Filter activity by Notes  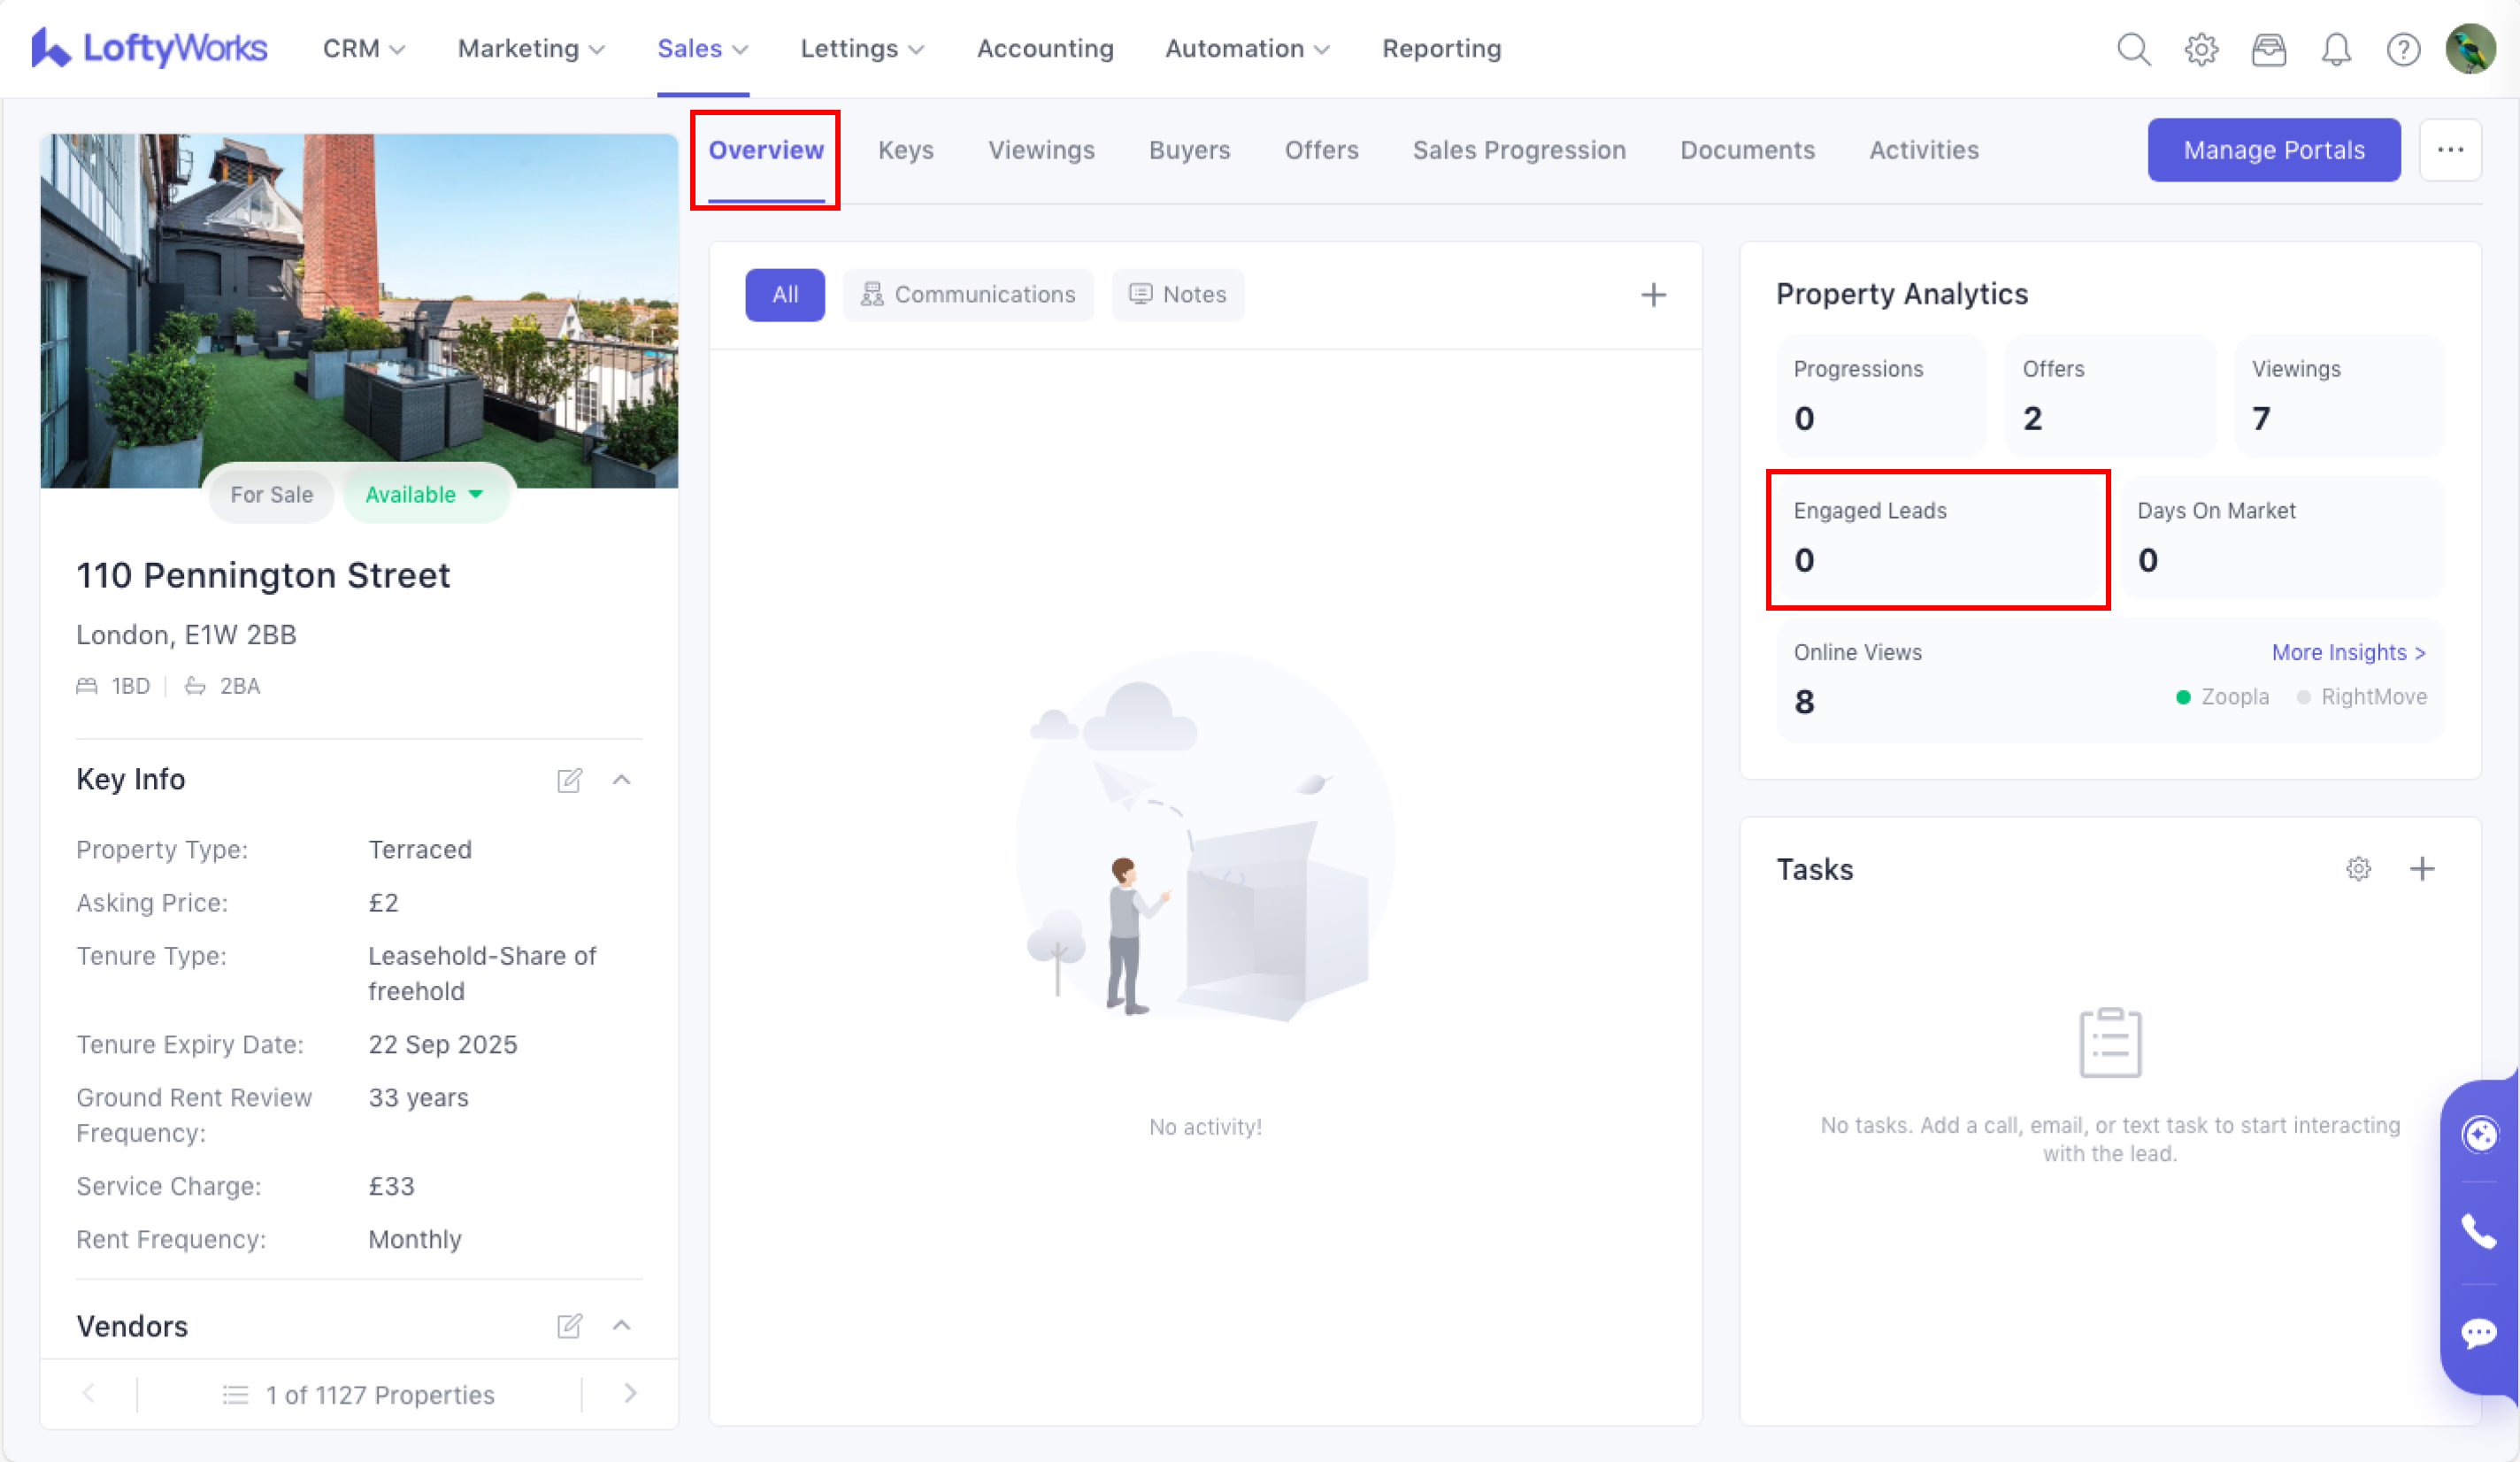pos(1178,295)
